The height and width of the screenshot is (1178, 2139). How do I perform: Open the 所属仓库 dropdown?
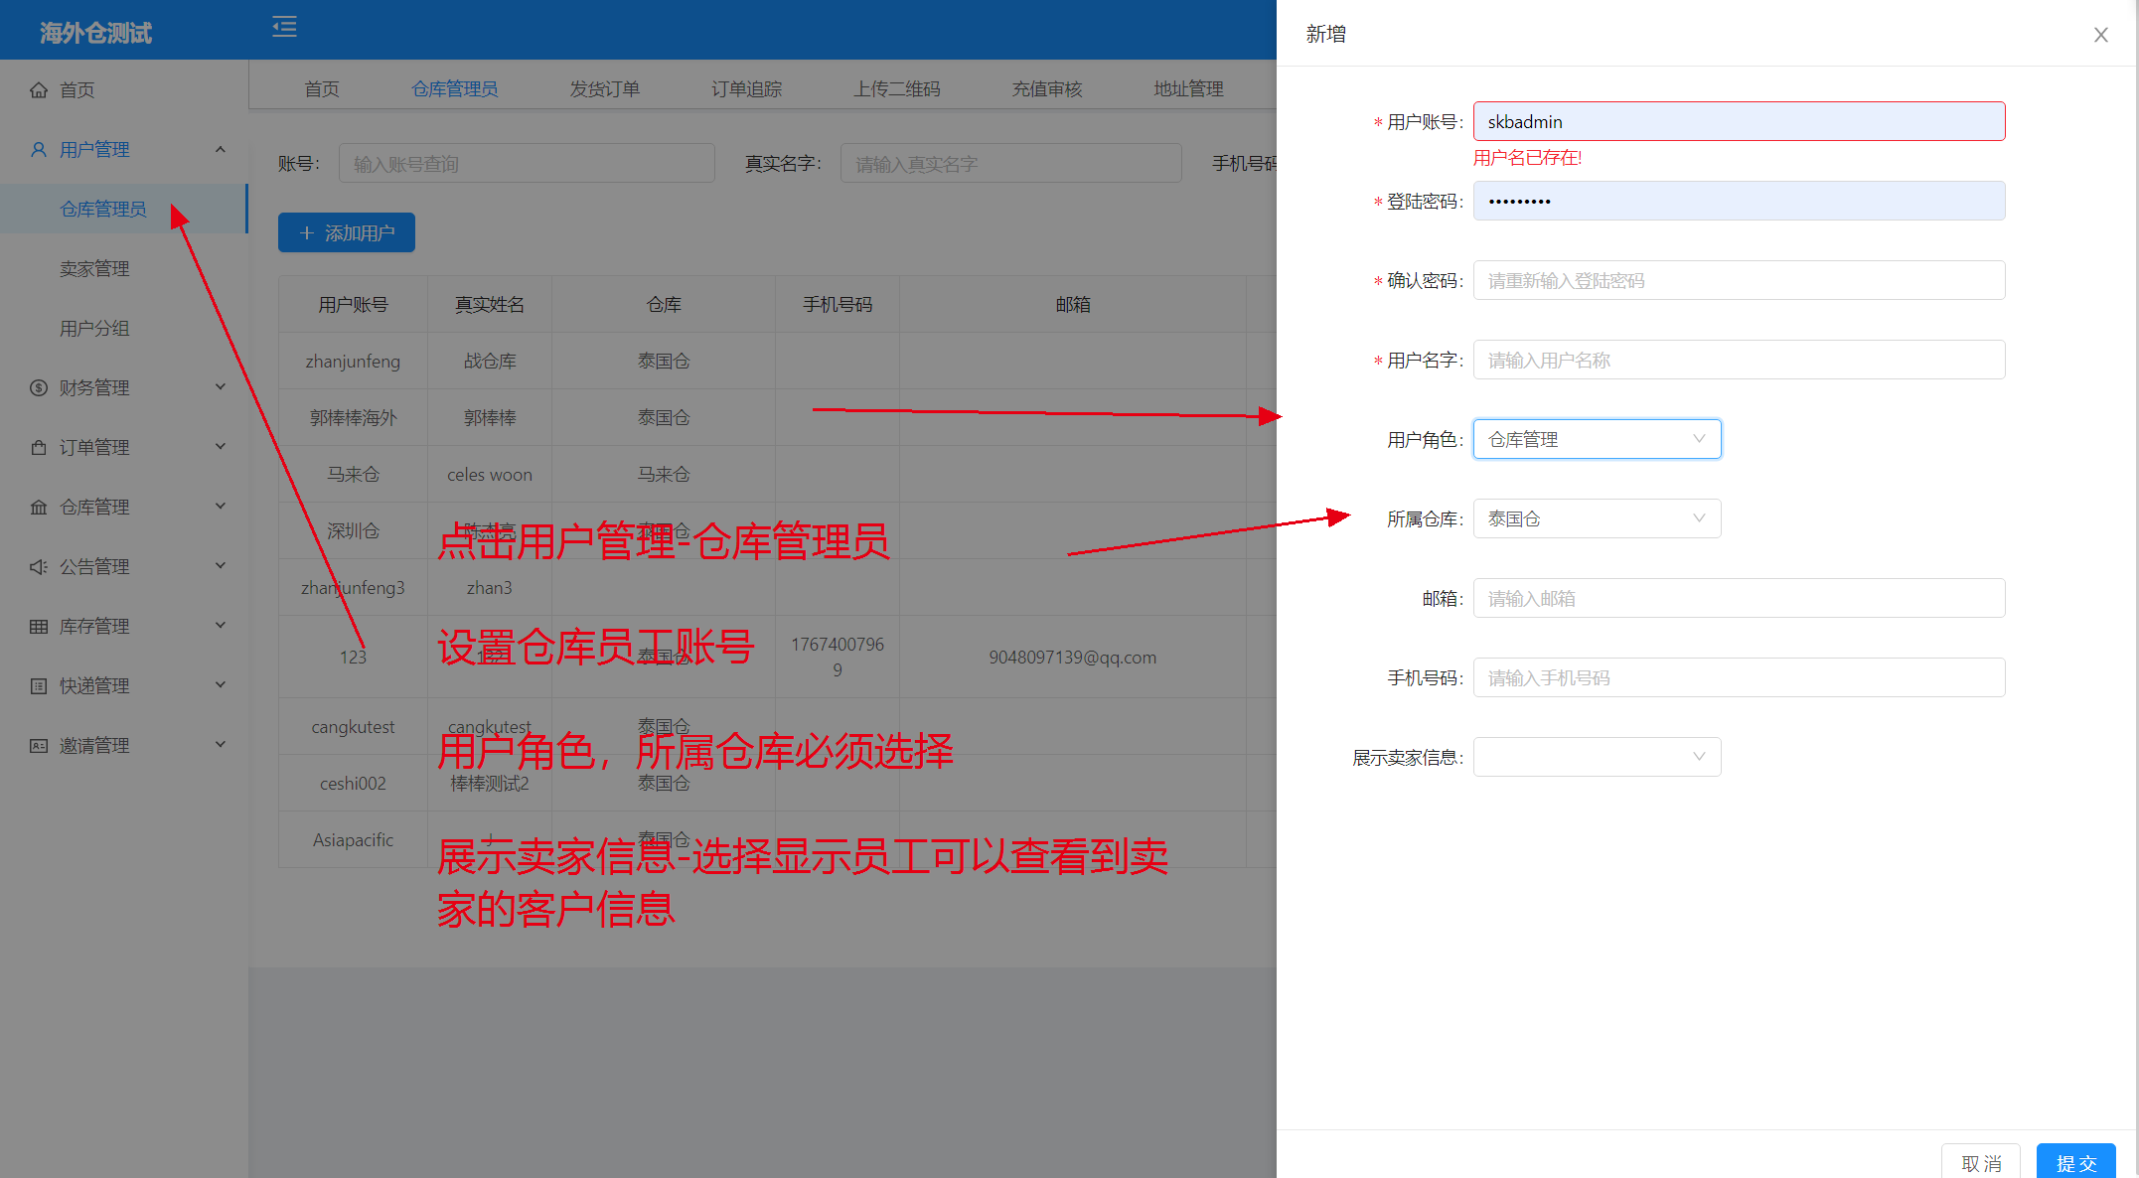[1597, 518]
